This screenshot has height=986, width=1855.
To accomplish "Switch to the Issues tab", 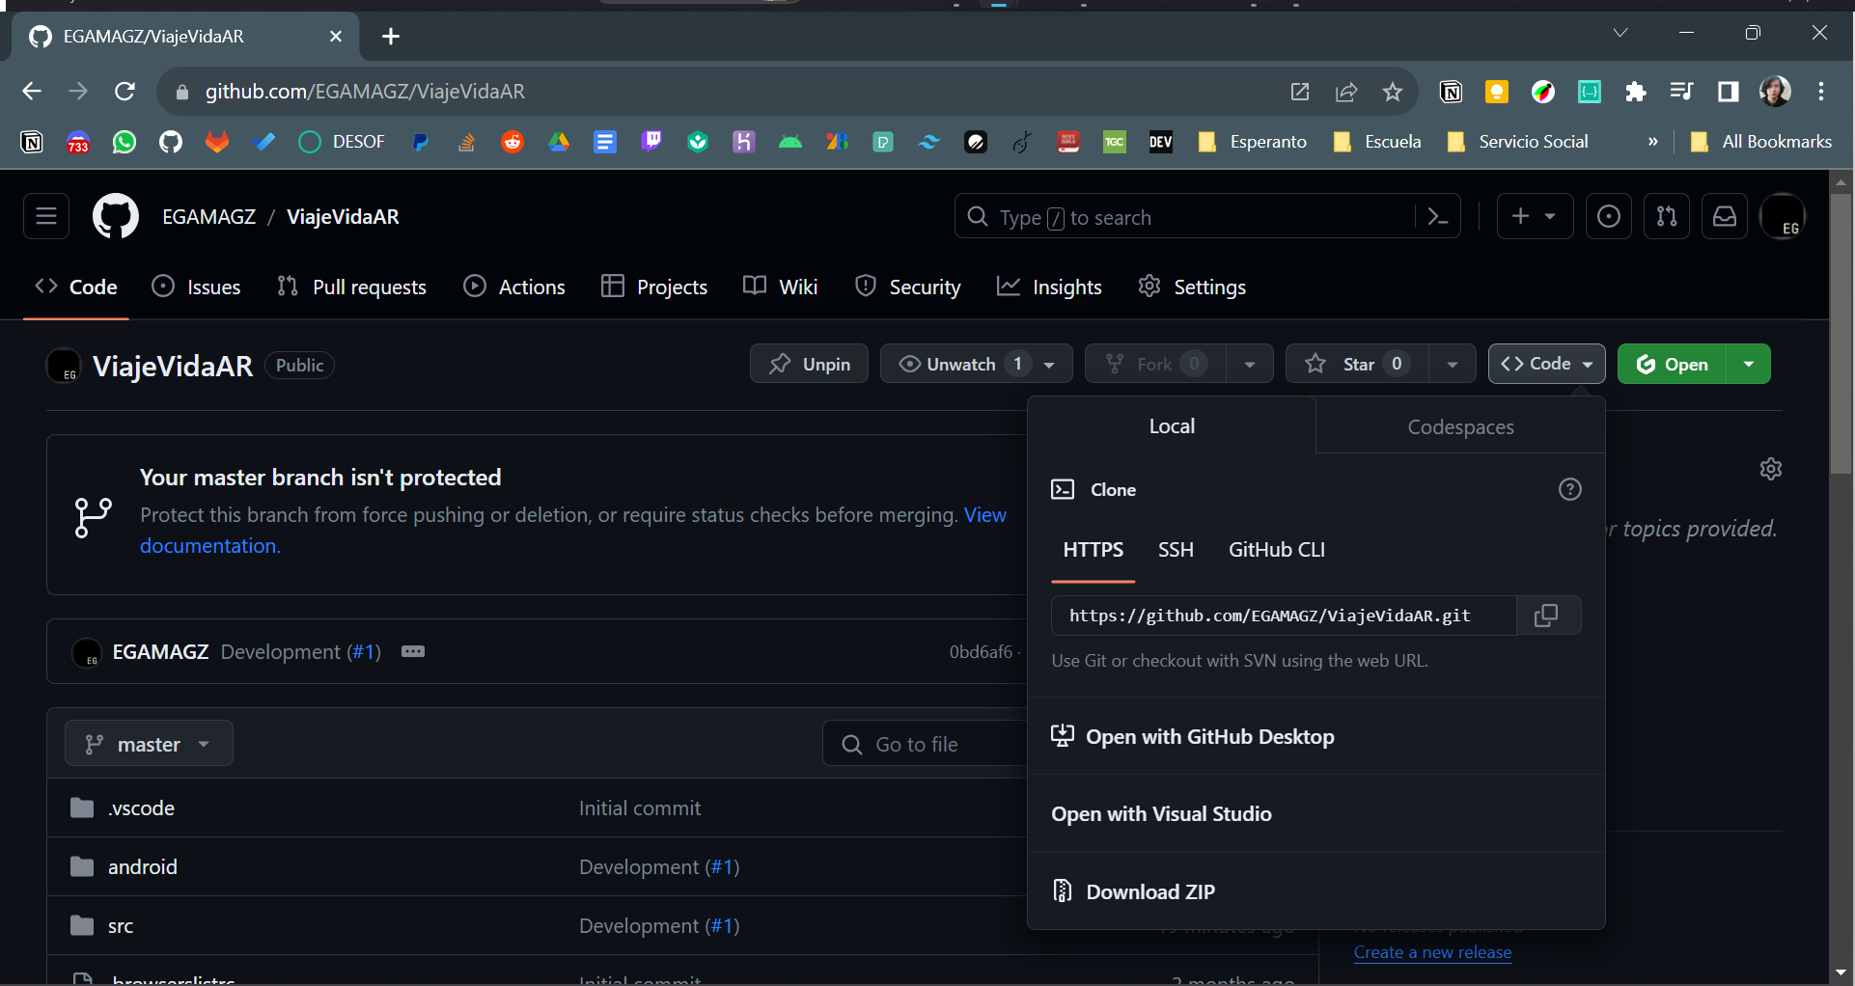I will 197,287.
